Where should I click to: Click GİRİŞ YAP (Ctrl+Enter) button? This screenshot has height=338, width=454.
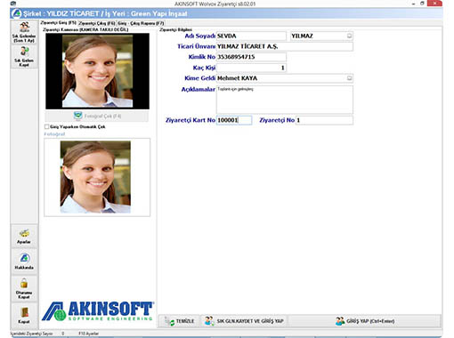coord(365,321)
